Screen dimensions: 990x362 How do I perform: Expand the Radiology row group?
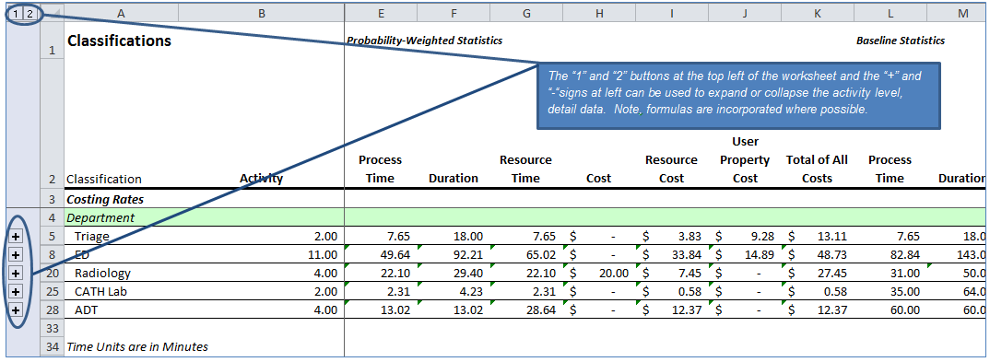[15, 273]
